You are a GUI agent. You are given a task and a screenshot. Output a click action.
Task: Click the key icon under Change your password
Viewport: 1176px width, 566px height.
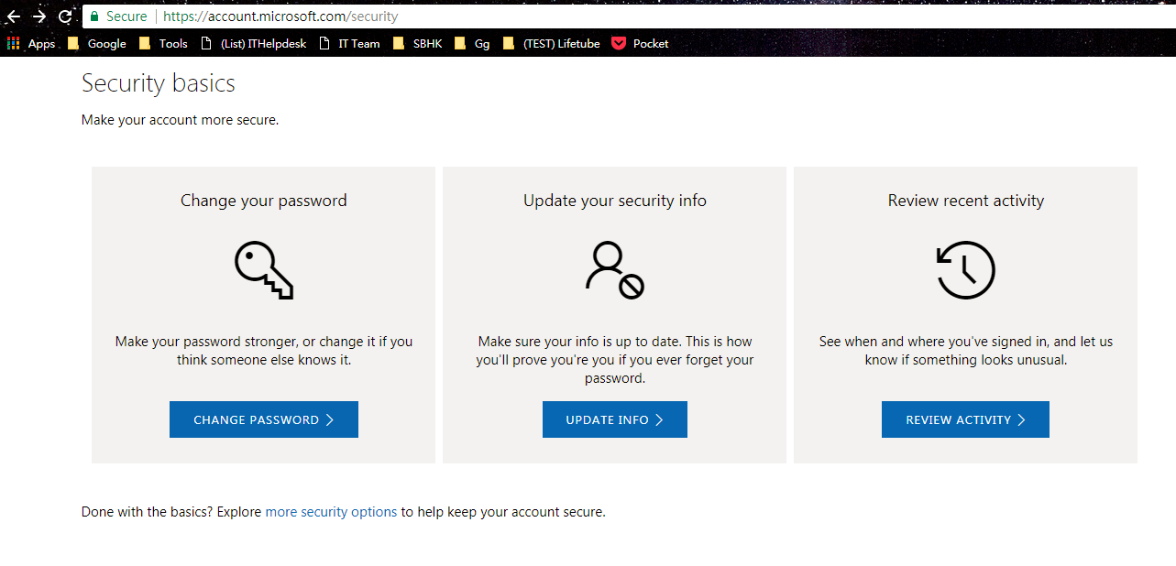(x=263, y=270)
